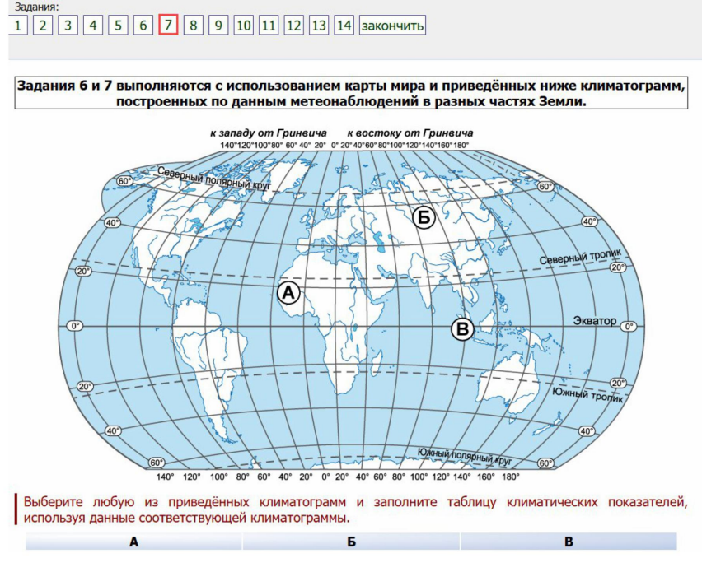Navigate to task number 6
The width and height of the screenshot is (702, 572).
point(143,26)
